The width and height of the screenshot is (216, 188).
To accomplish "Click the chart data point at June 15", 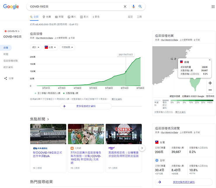I will 126,71.
